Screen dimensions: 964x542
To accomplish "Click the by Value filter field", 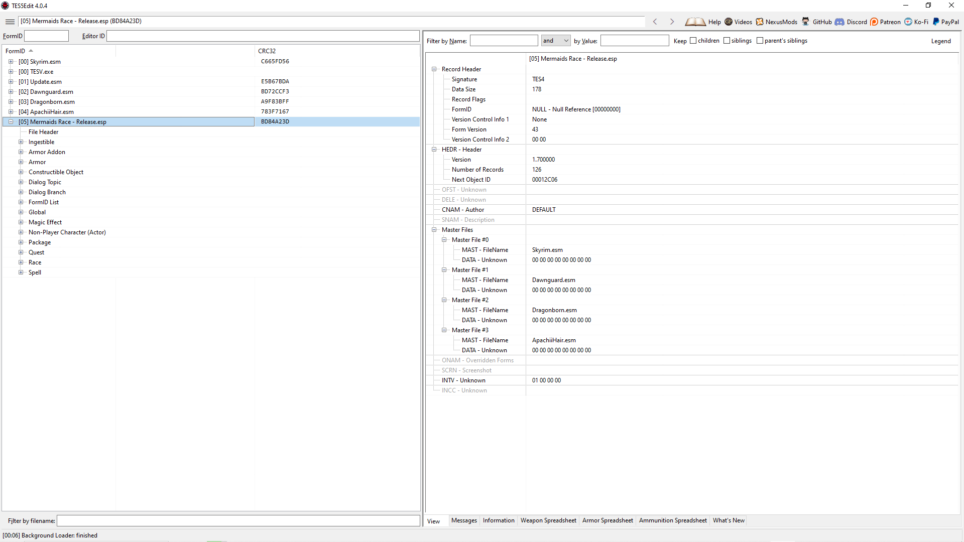I will click(635, 41).
